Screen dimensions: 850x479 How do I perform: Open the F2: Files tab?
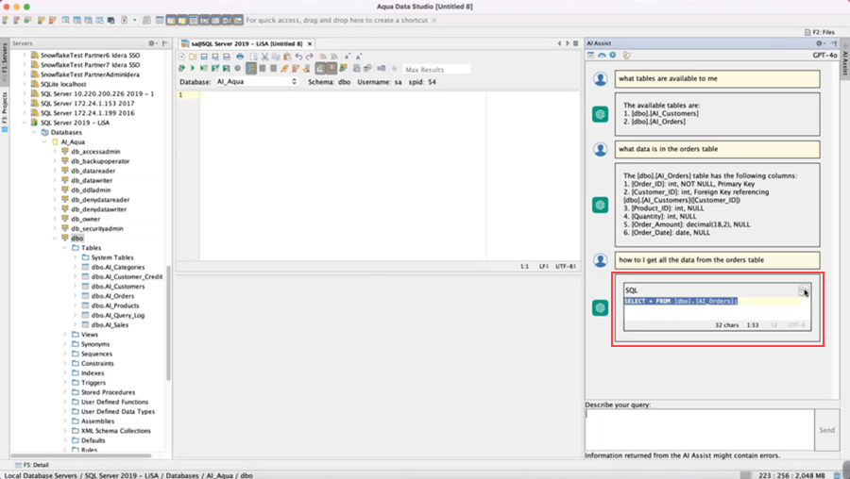(x=820, y=32)
